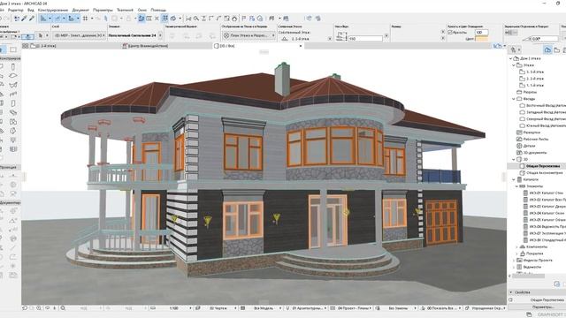Click the Project Map icon in Navigator
The width and height of the screenshot is (566, 318).
click(x=547, y=49)
